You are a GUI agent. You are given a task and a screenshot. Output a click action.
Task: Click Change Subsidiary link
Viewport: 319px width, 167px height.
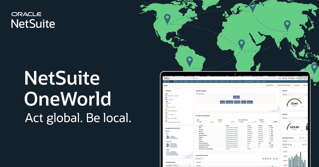coord(270,85)
